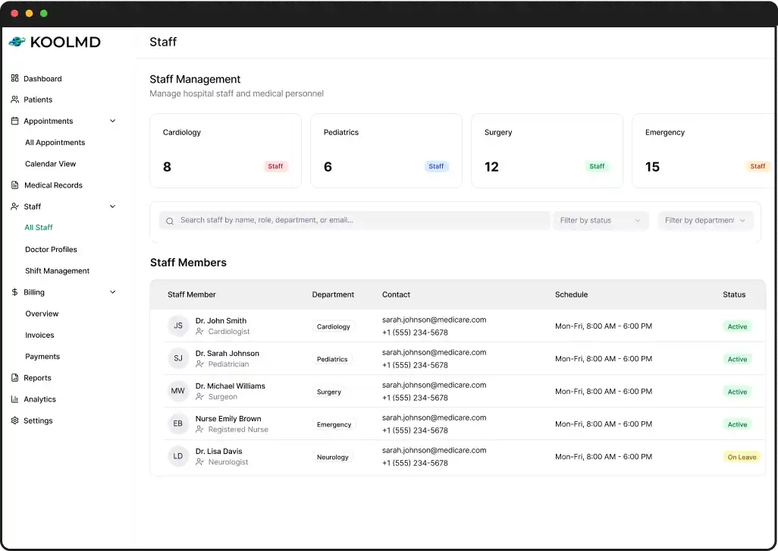Click the Schedule column header
Viewport: 778px width, 551px height.
571,294
